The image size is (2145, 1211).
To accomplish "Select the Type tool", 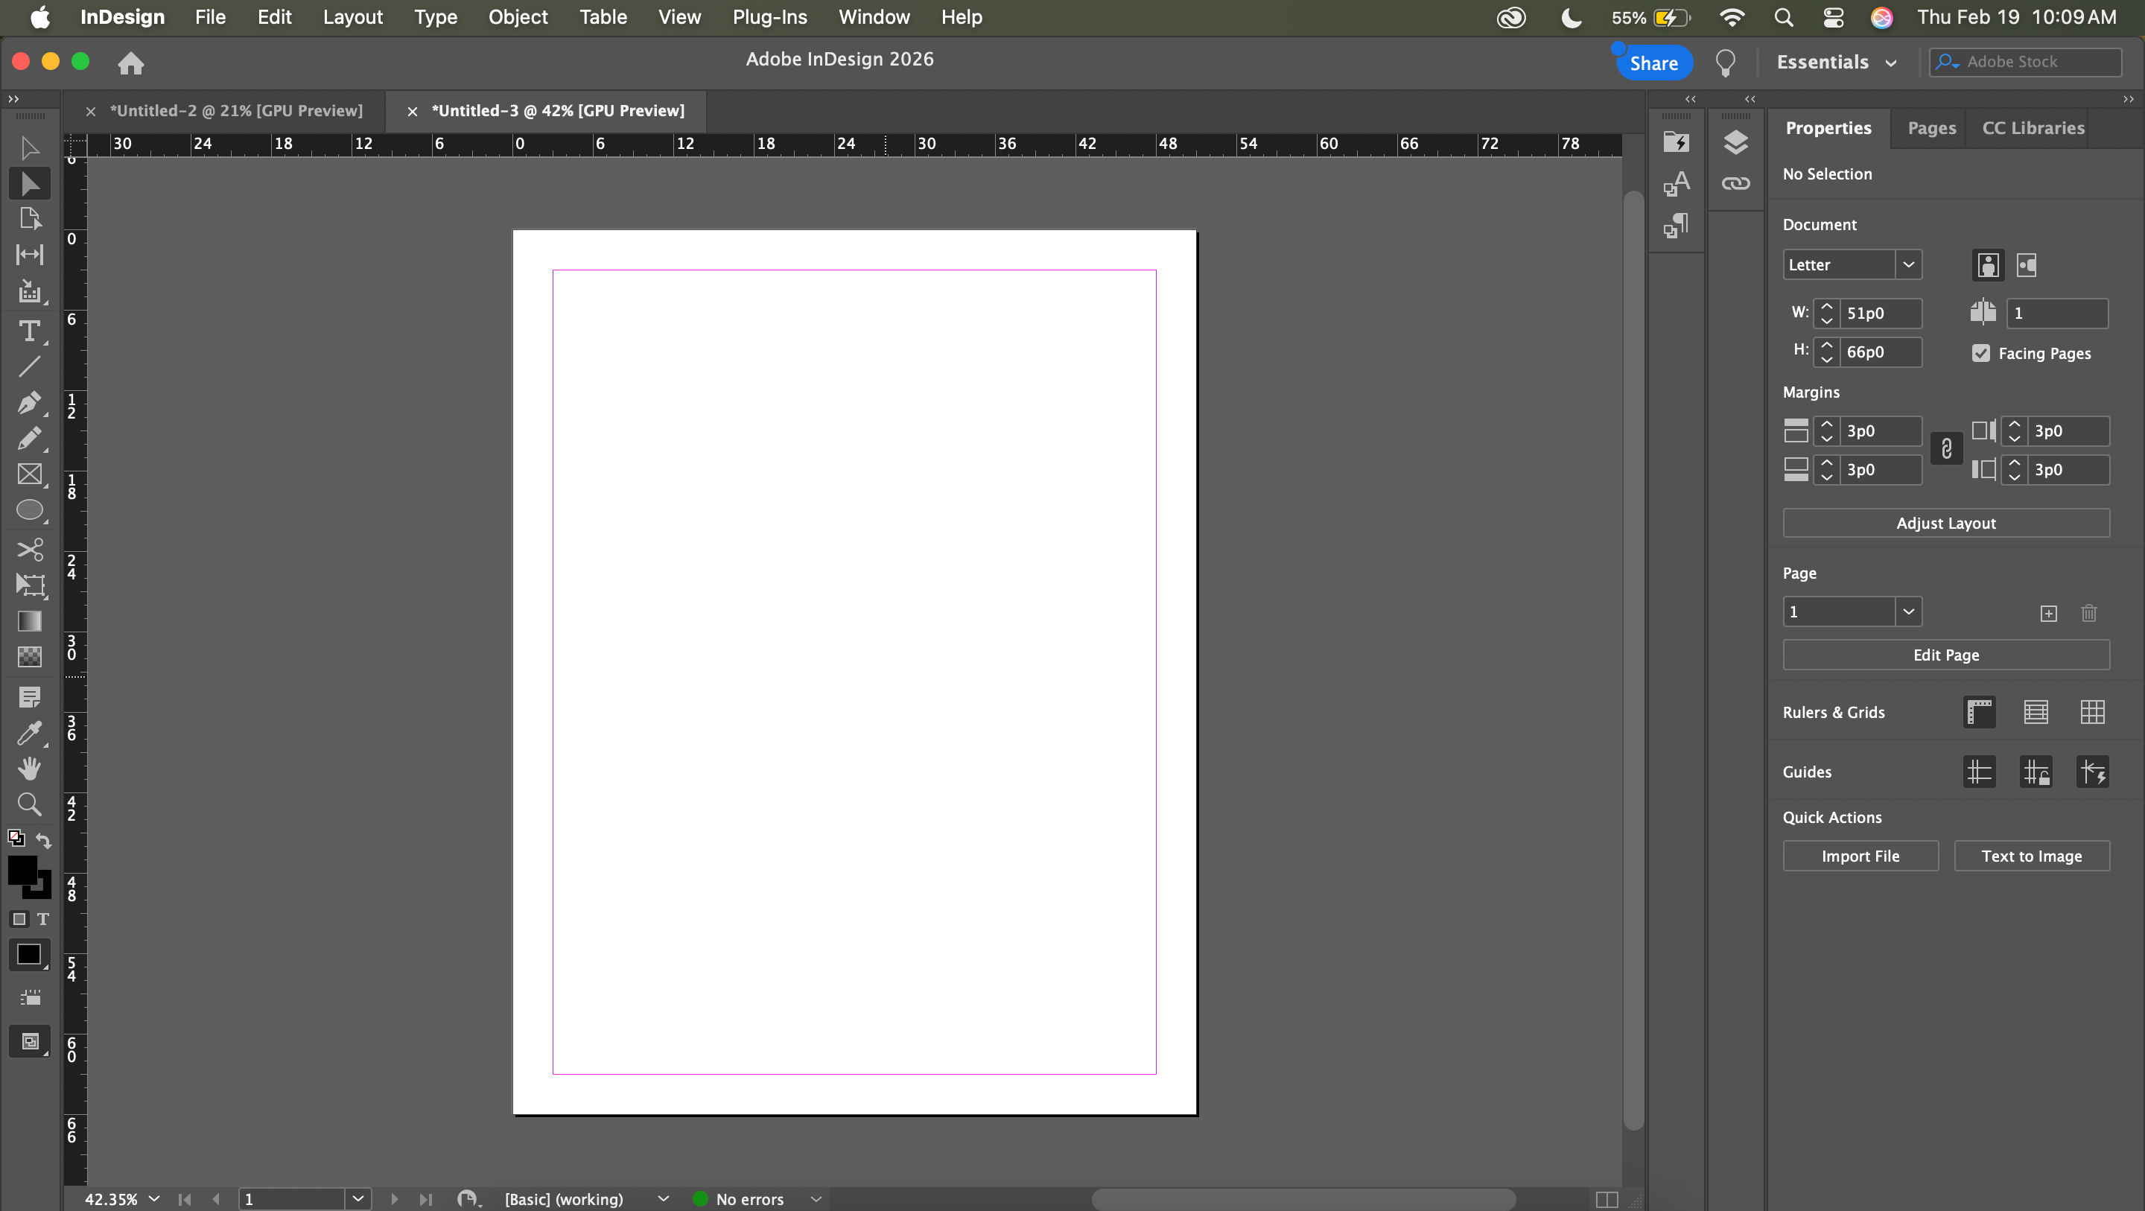I will 29,331.
